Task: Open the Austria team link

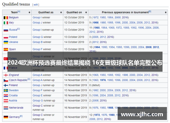Action: [x=13, y=101]
